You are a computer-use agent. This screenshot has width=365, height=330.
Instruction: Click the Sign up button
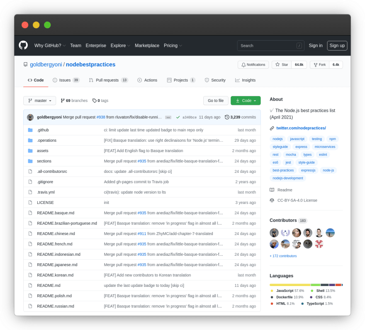(337, 46)
